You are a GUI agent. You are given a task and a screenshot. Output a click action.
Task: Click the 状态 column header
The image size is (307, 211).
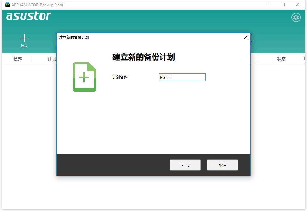point(281,59)
